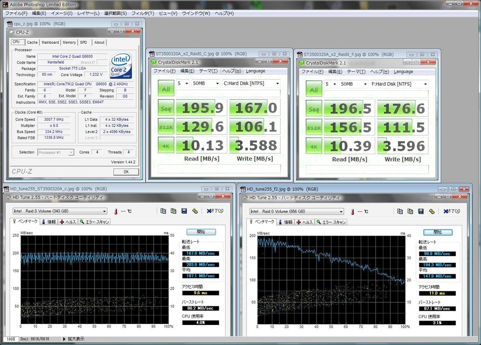Click the green Seq button in F: drive CrystalDiskMark
The image size is (481, 345).
coord(314,109)
